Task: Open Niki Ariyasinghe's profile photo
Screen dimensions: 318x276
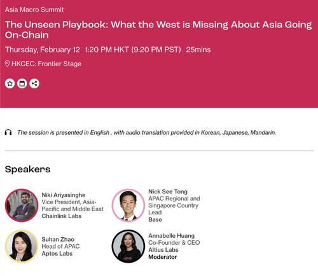Action: (22, 205)
